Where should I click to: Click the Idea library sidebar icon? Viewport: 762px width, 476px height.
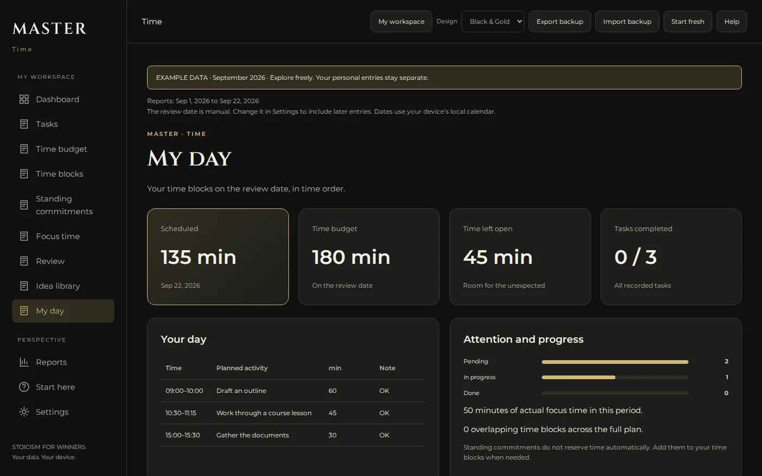(x=24, y=286)
